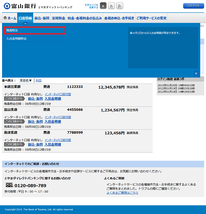Open 税金・各種料金の払込み tab
Screen dimensions: 206x214
85,18
